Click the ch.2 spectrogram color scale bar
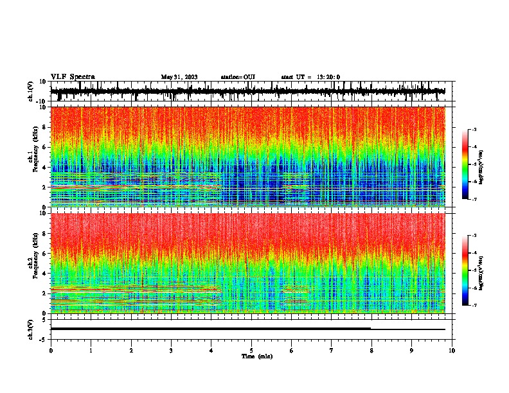509x393 pixels. click(465, 270)
